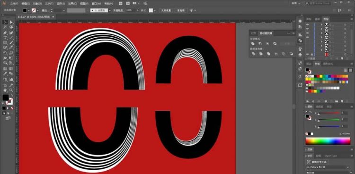Open the 5 点圆形 brush definition dropdown

pyautogui.click(x=110, y=10)
